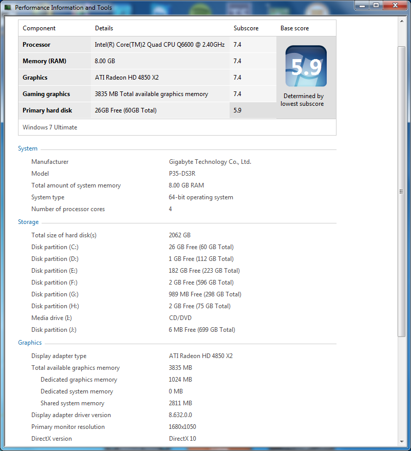
Task: Maximize the Performance Information and Tools window
Action: 376,5
